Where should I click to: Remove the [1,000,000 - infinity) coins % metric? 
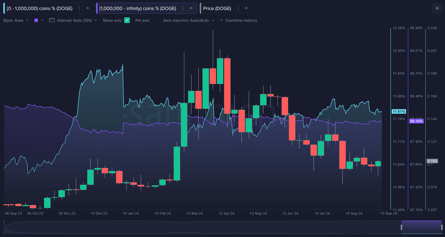tap(191, 8)
